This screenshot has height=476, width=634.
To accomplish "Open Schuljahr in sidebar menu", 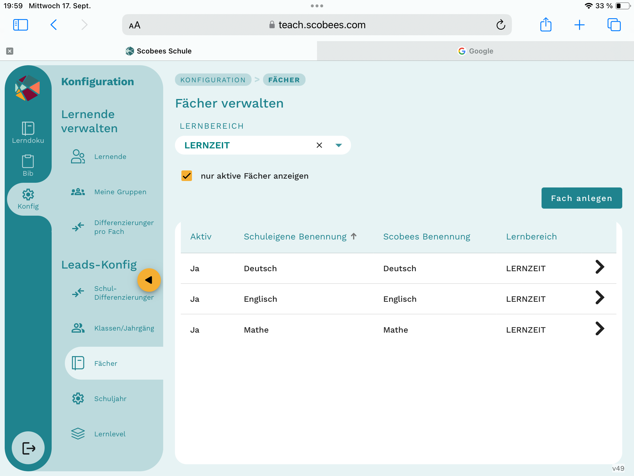I will click(x=110, y=398).
